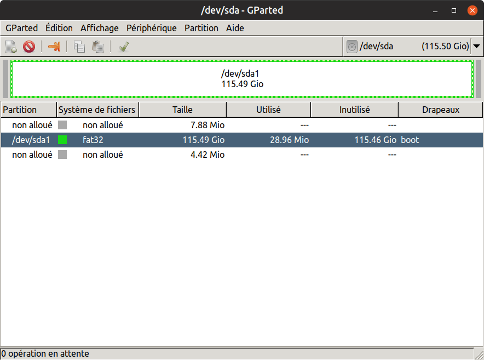Click the 115.49 Gio size cell
Screen dimensions: 484x360
tap(204, 140)
